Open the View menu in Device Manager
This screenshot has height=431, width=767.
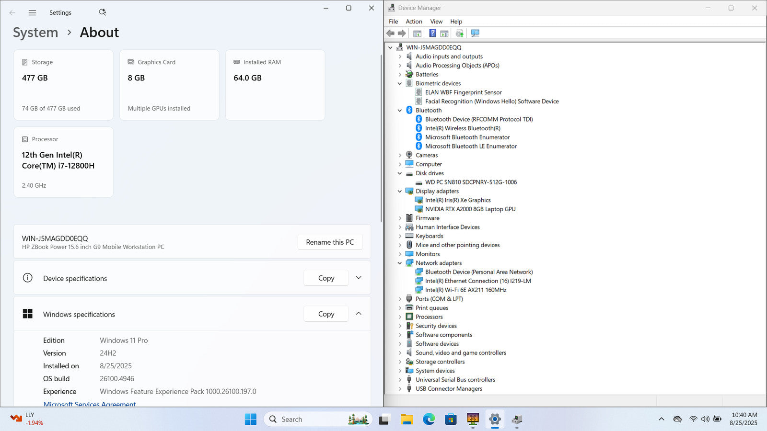[x=436, y=22]
